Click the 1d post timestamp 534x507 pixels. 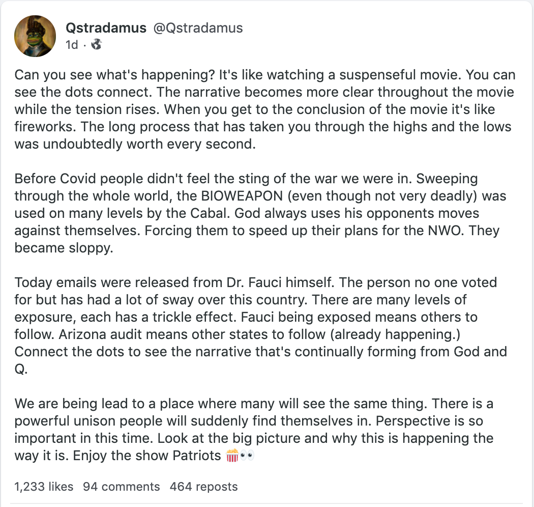(72, 45)
